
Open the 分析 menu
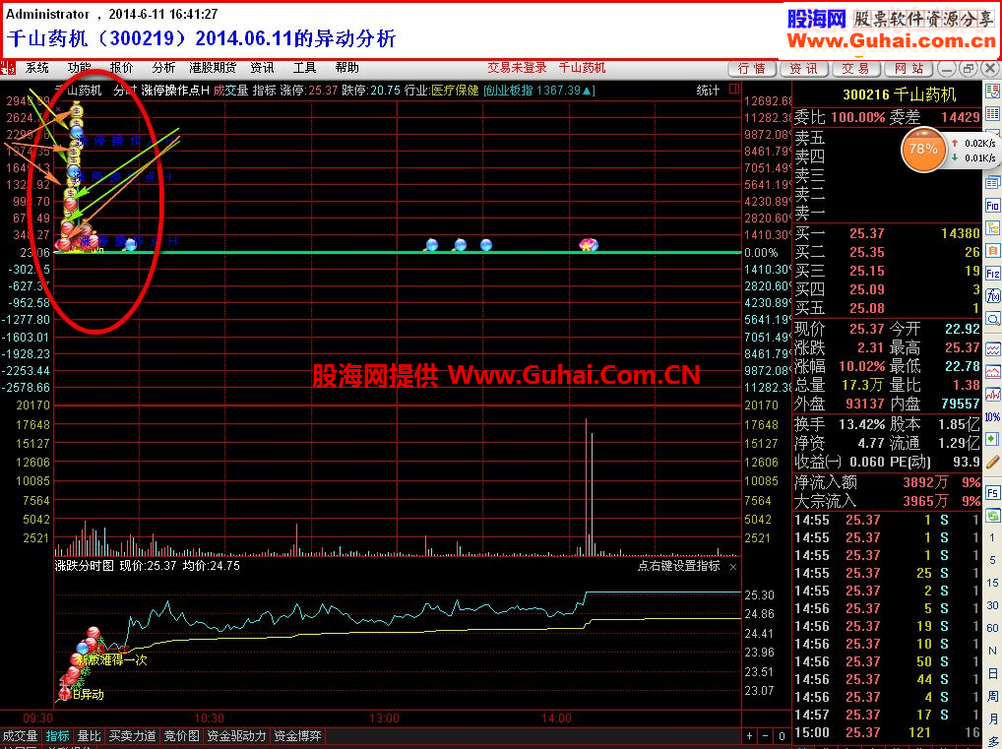click(163, 68)
